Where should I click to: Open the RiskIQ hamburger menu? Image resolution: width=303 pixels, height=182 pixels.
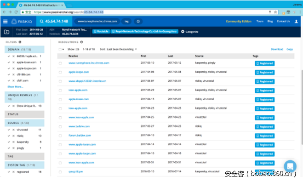6,22
